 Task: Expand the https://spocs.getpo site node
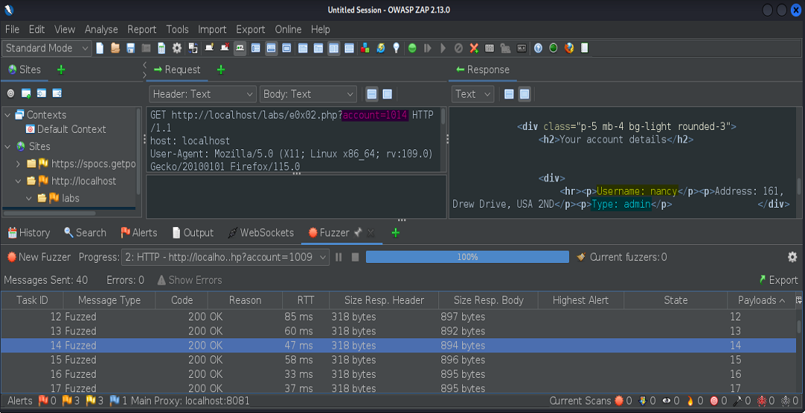click(18, 164)
